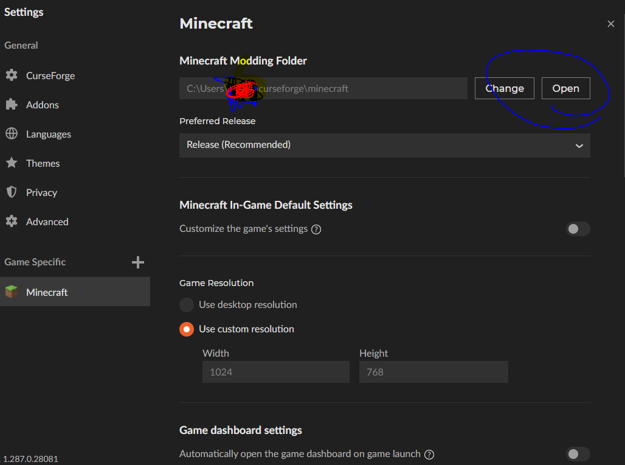Click the CurseForge gear icon
This screenshot has height=465, width=625.
[x=12, y=75]
